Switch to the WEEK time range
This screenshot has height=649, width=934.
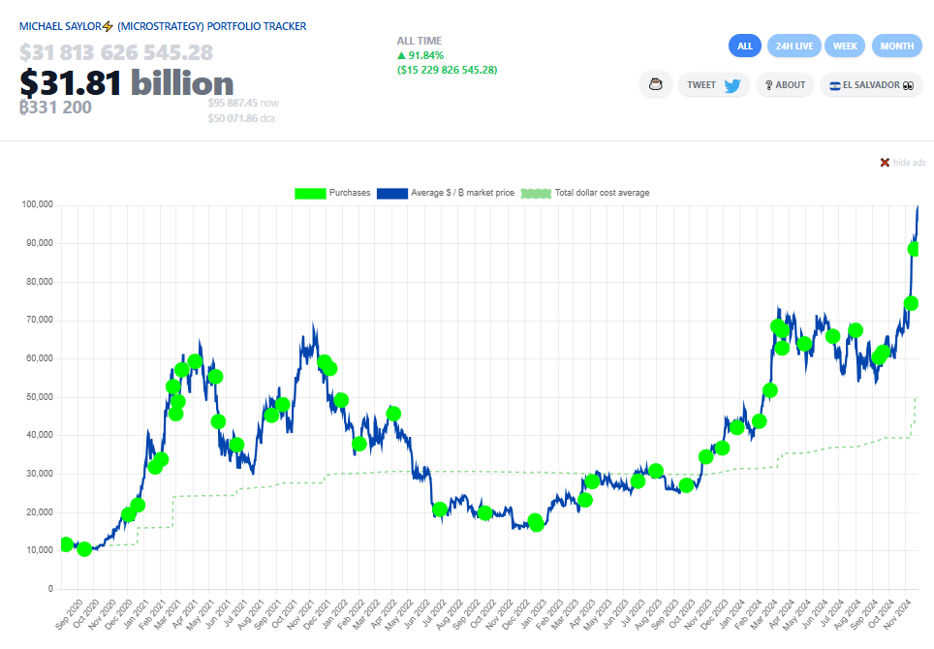point(845,46)
